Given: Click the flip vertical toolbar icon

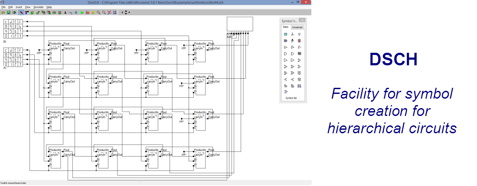Looking at the screenshot, I should point(60,13).
